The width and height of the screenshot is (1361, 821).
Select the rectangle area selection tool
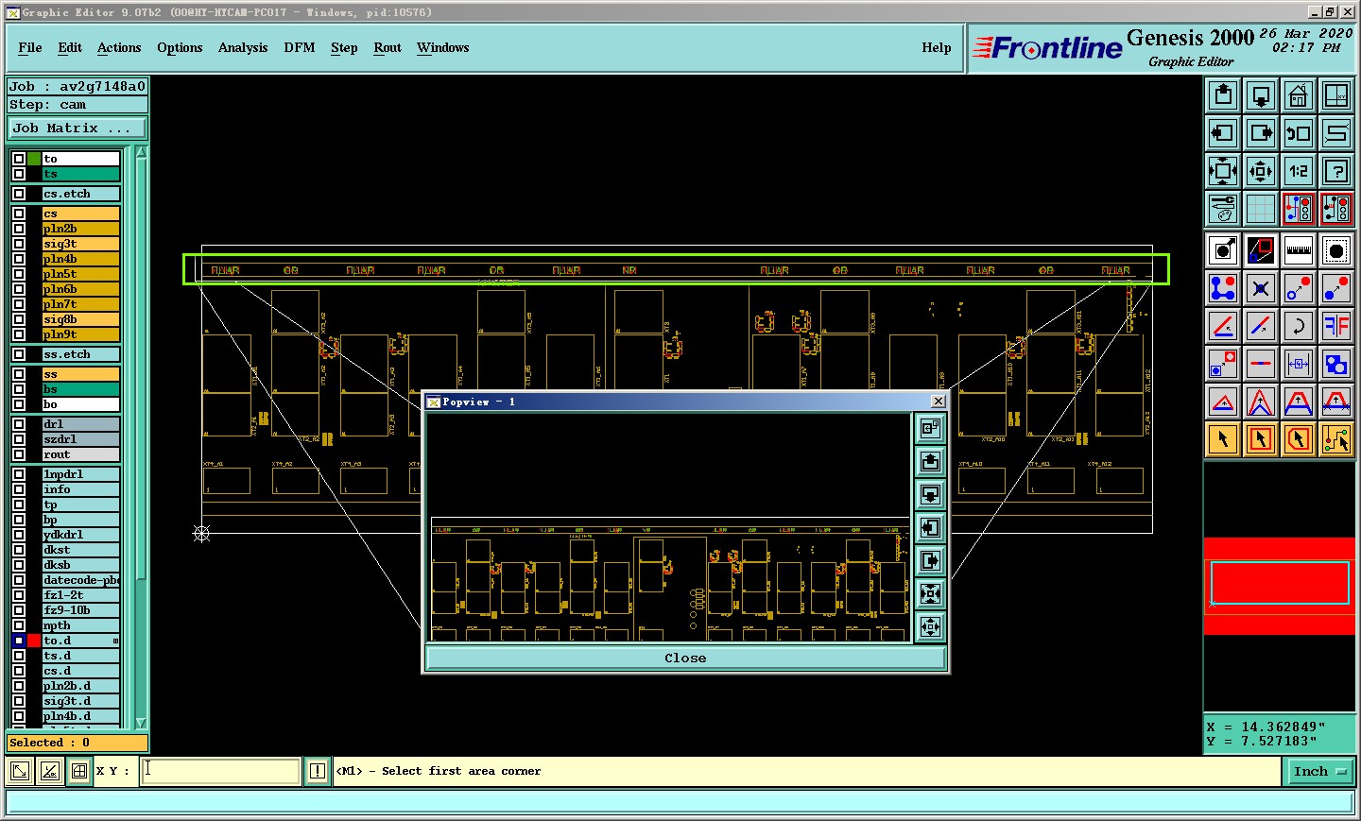(x=1261, y=439)
